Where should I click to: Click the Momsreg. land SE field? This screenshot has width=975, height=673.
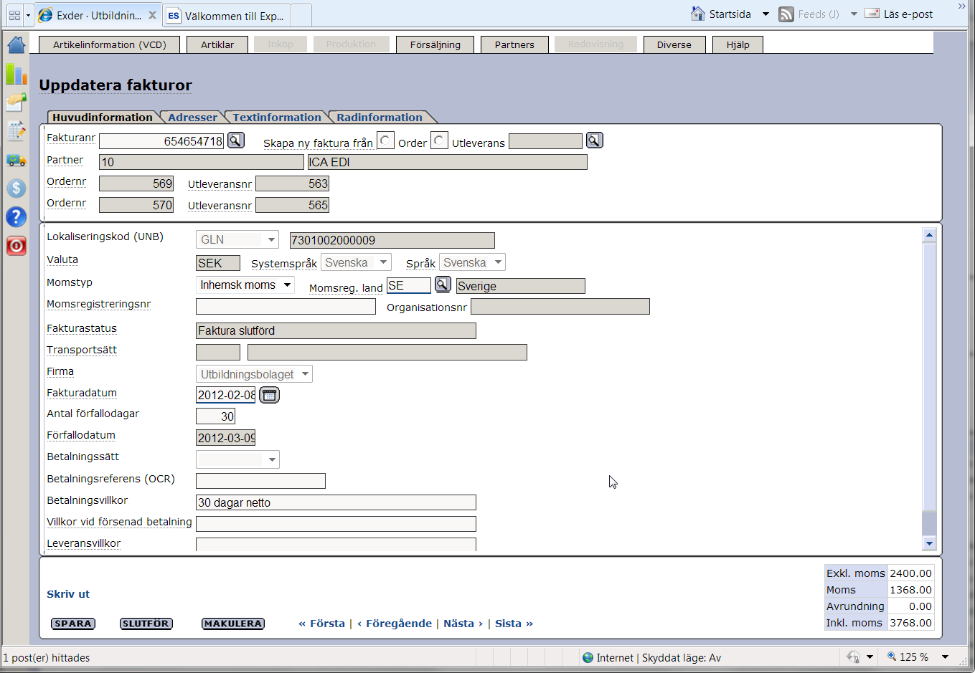[x=409, y=285]
